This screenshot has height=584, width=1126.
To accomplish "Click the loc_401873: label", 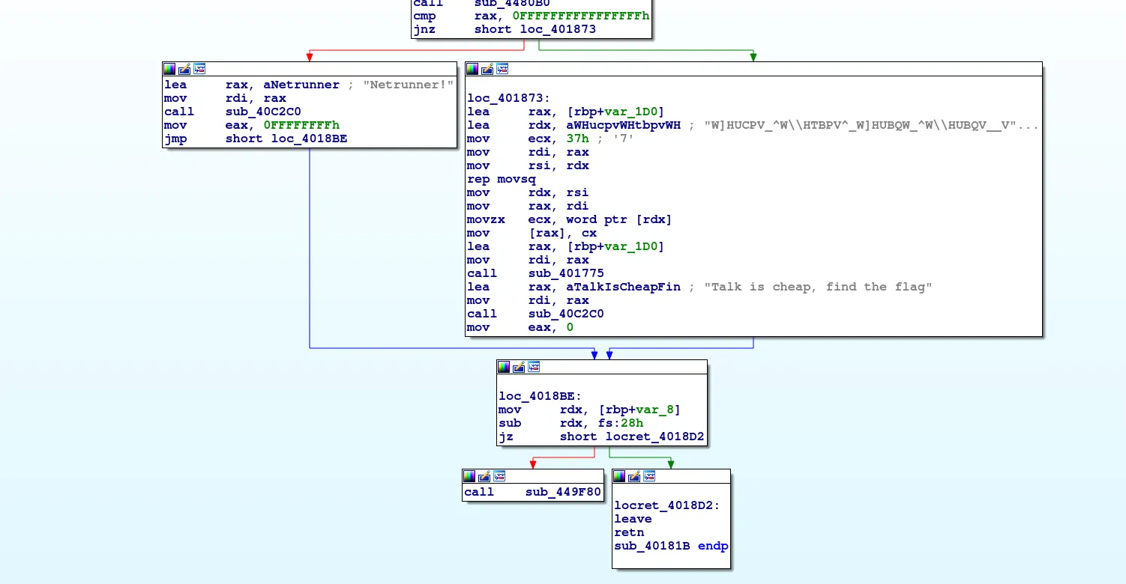I will [x=508, y=98].
